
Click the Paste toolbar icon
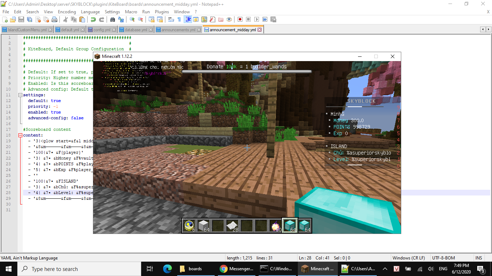coord(81,19)
